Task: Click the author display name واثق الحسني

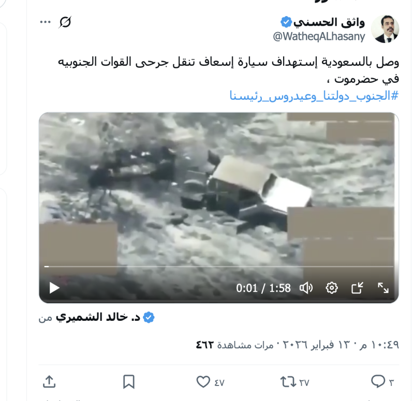Action: click(x=329, y=22)
